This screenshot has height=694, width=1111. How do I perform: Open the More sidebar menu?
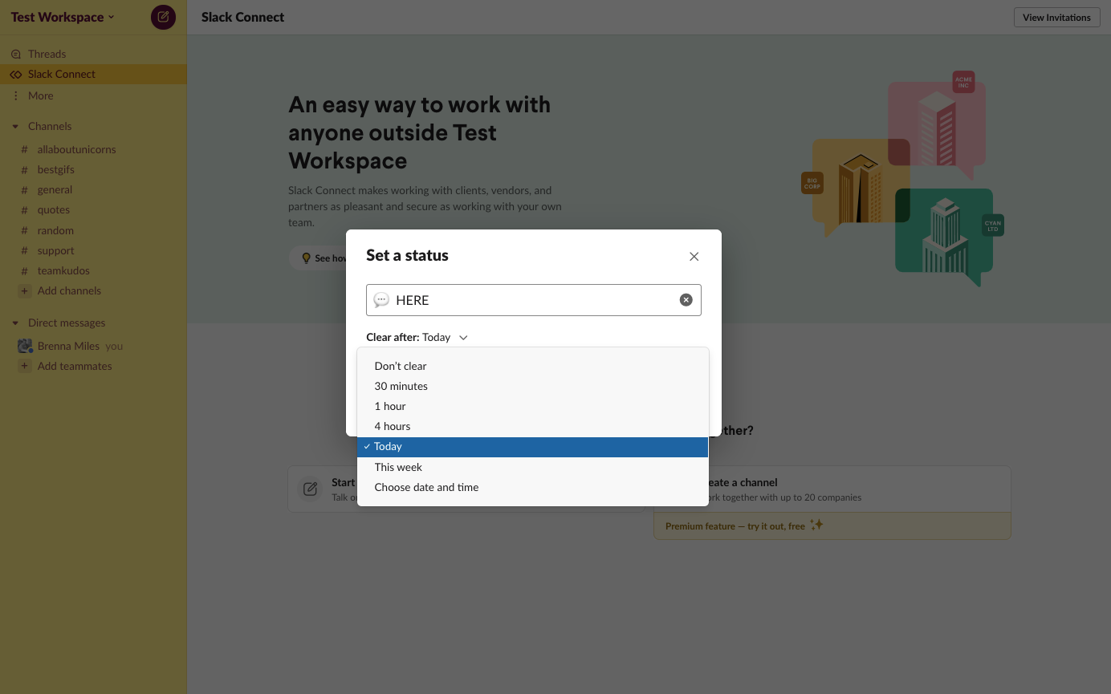[x=40, y=95]
